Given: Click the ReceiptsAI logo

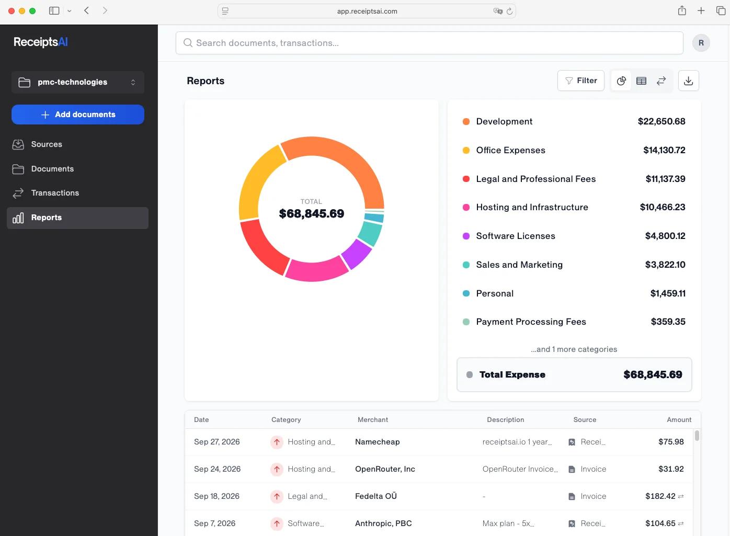Looking at the screenshot, I should coord(41,42).
